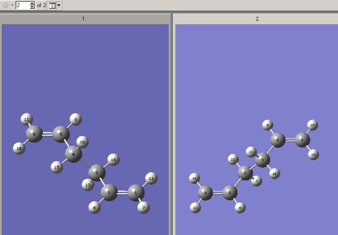Click the C5=C6 double bond in pane 1
The image size is (338, 235).
coord(48,134)
